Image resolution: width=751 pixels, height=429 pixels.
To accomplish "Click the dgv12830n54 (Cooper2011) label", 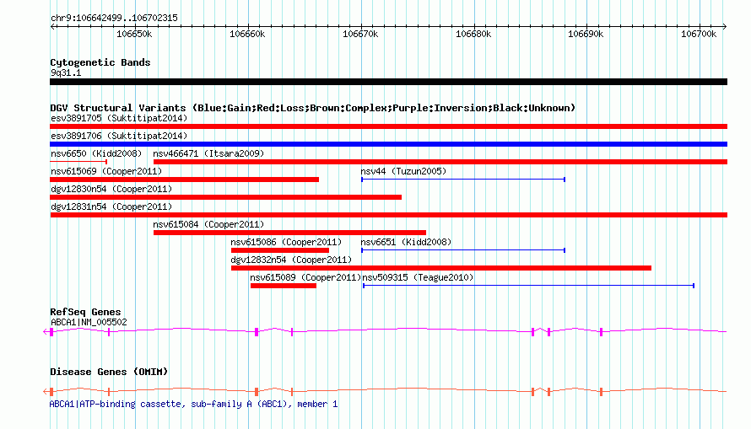I will pyautogui.click(x=111, y=189).
